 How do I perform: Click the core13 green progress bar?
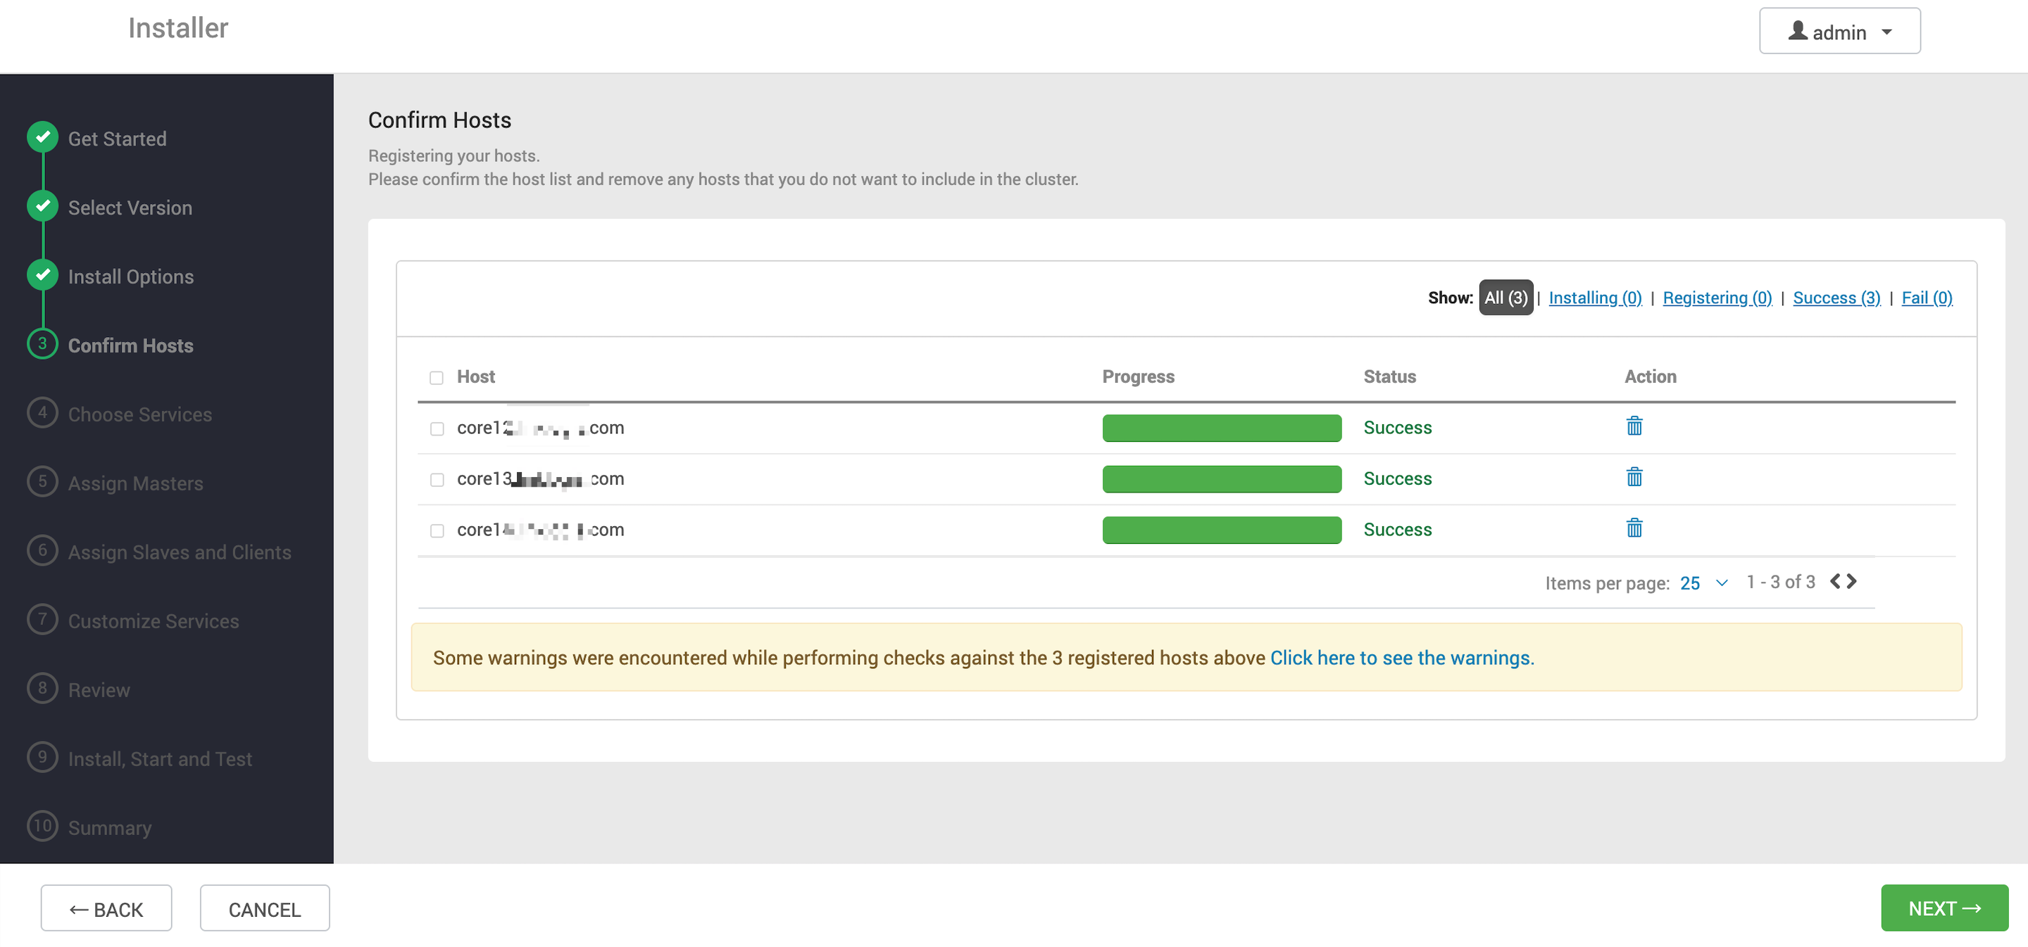[x=1221, y=478]
